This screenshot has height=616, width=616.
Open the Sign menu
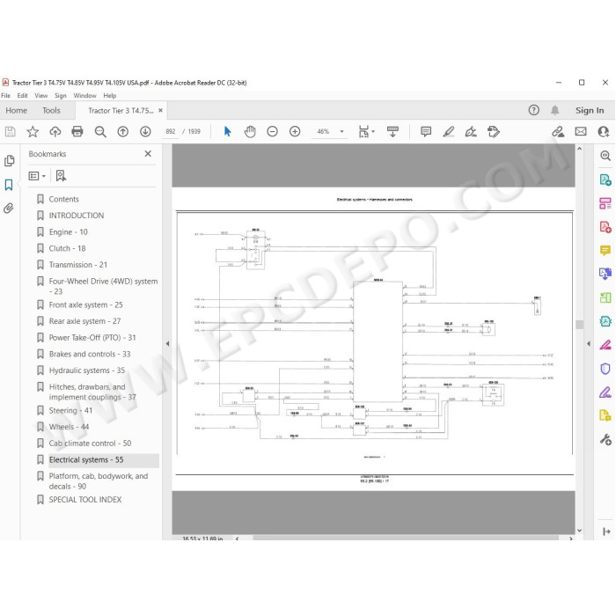pyautogui.click(x=61, y=95)
